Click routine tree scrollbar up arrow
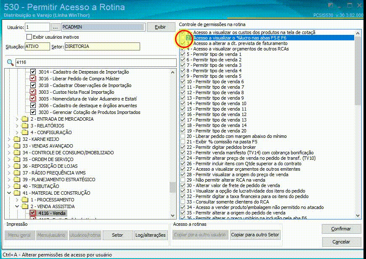366x259 pixels. coord(173,72)
